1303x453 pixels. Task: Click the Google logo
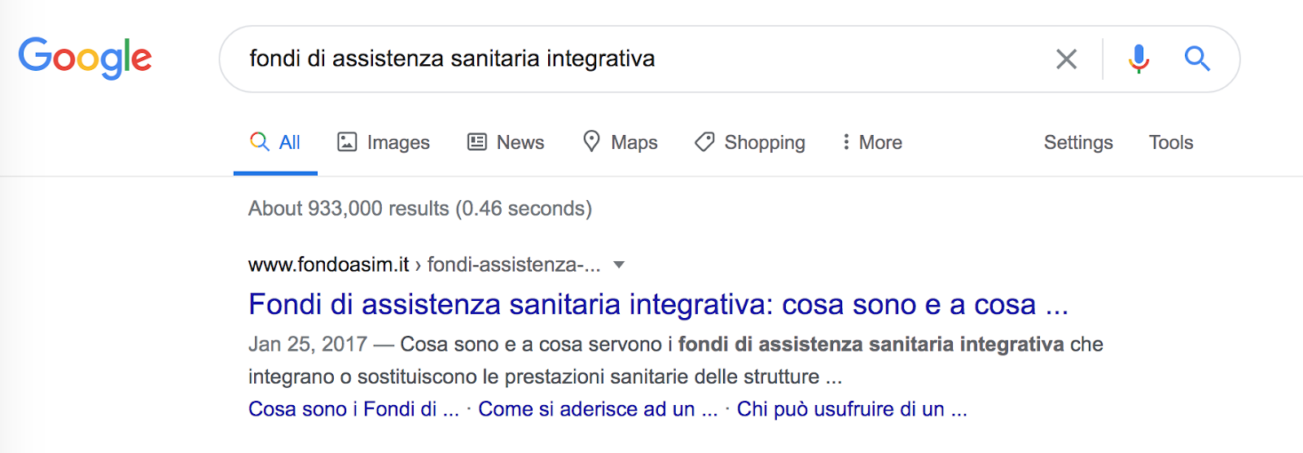[x=85, y=58]
